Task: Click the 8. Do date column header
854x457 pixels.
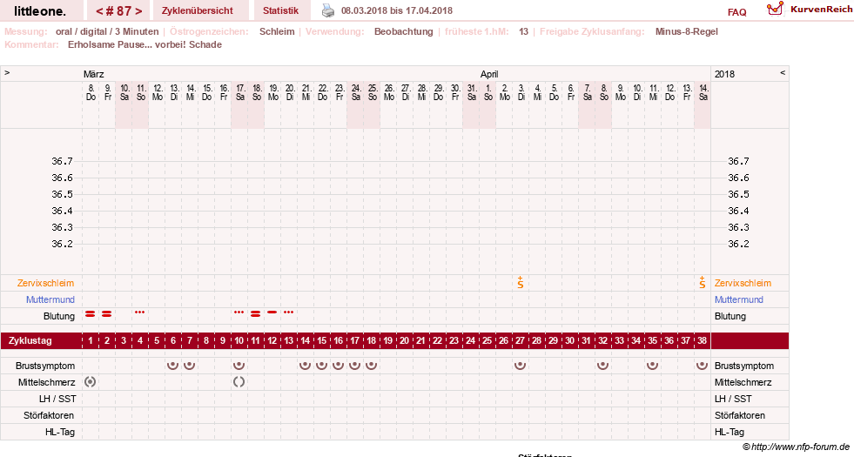Action: 91,92
